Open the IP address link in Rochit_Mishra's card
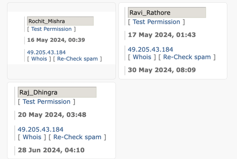The height and width of the screenshot is (159, 237). click(46, 52)
